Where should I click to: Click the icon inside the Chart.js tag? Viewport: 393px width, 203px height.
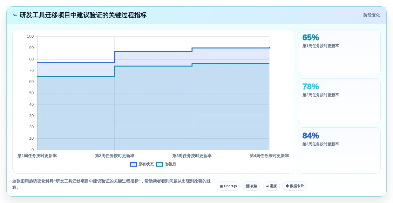coord(221,186)
